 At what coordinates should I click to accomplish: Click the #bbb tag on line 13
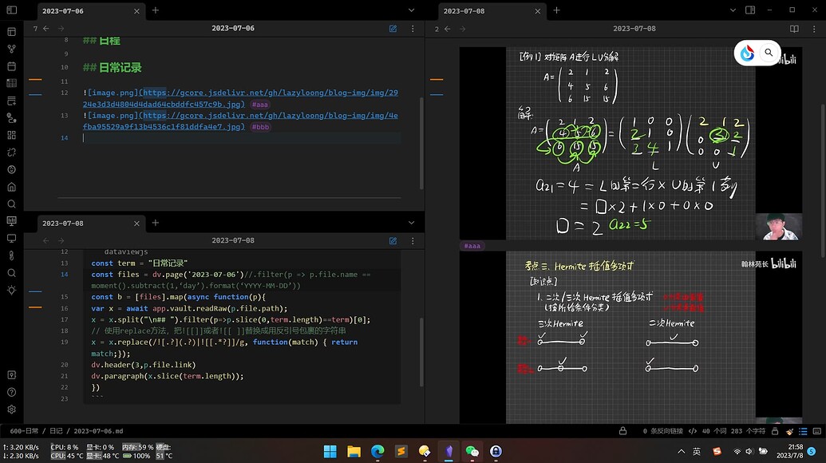[260, 127]
